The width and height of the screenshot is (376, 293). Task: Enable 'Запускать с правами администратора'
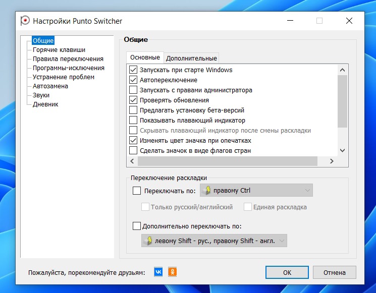[133, 90]
